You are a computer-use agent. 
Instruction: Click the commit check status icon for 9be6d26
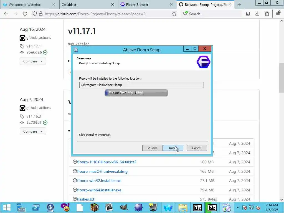45,52
